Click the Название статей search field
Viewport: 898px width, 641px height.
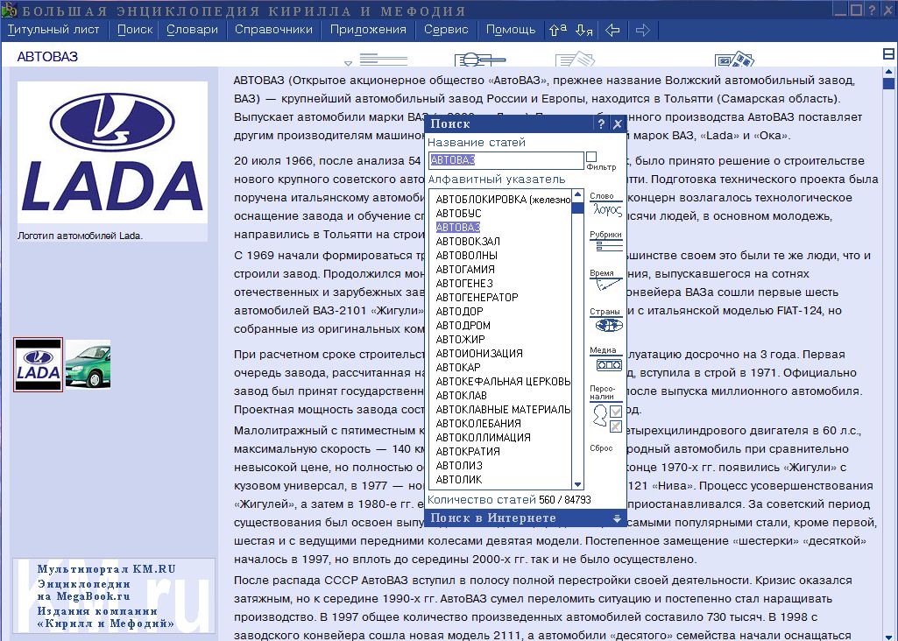(506, 160)
